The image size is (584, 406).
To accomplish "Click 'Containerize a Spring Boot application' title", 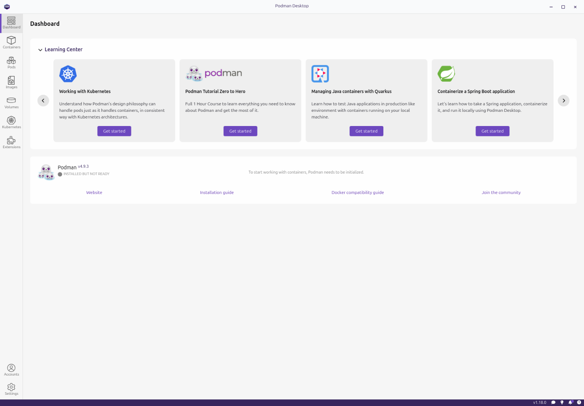I will pos(476,91).
